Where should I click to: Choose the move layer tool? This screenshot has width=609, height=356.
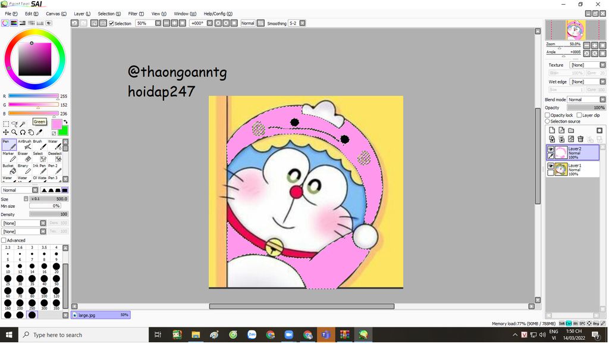[x=6, y=133]
